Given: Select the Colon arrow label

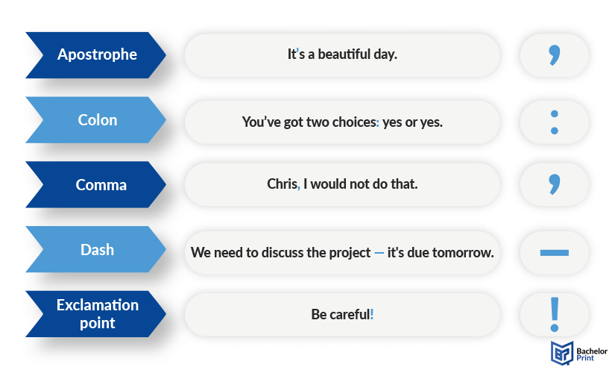Looking at the screenshot, I should click(95, 120).
